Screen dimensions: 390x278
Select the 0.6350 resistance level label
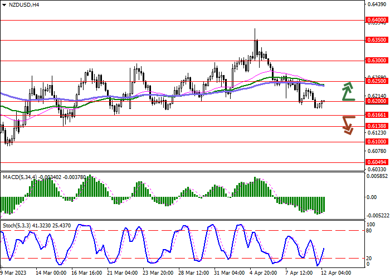coord(376,40)
